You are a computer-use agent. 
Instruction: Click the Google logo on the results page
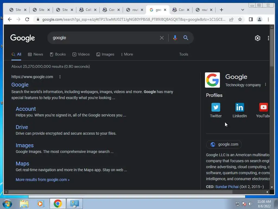coord(23,38)
